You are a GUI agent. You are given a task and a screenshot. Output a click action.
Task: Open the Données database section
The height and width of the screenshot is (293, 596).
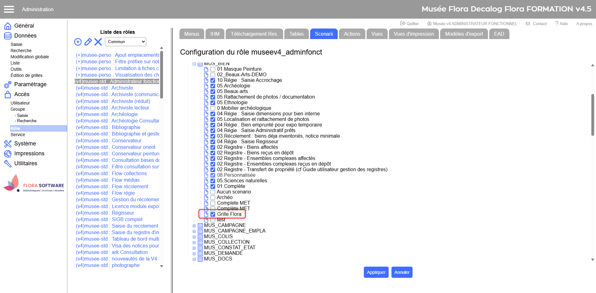[8, 36]
